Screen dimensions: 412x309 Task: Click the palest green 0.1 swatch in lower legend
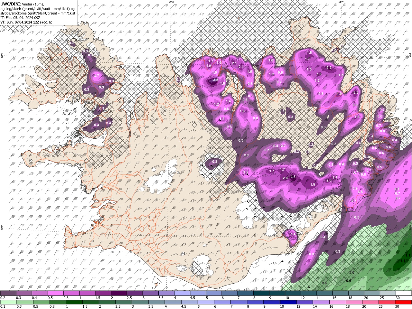pyautogui.click(x=8, y=302)
